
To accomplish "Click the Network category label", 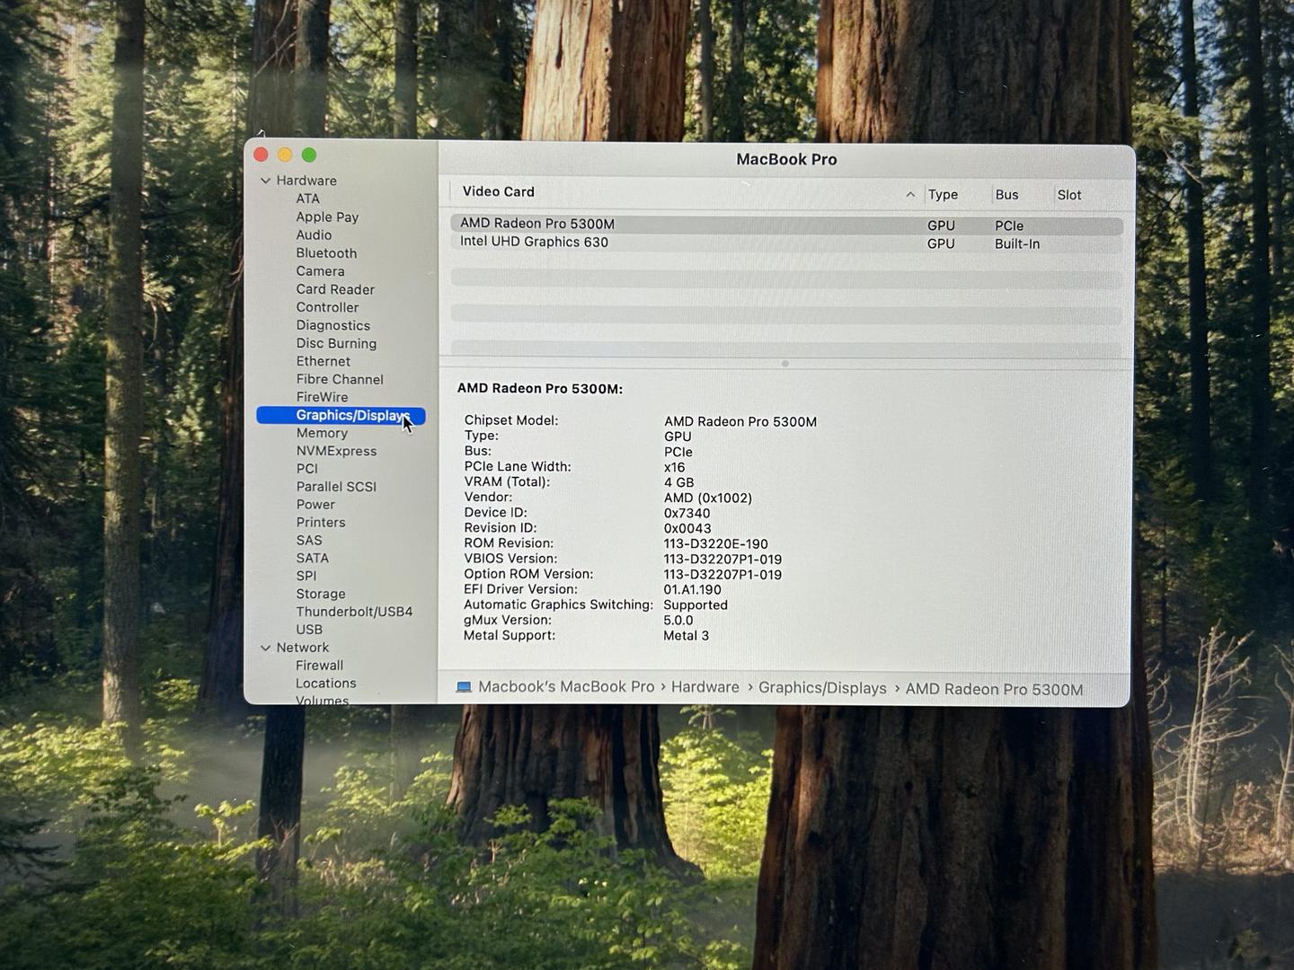I will (x=303, y=648).
